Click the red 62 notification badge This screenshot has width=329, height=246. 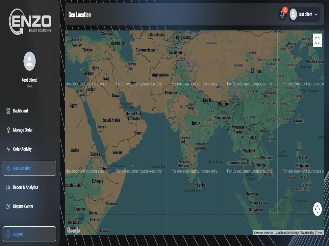coord(285,10)
